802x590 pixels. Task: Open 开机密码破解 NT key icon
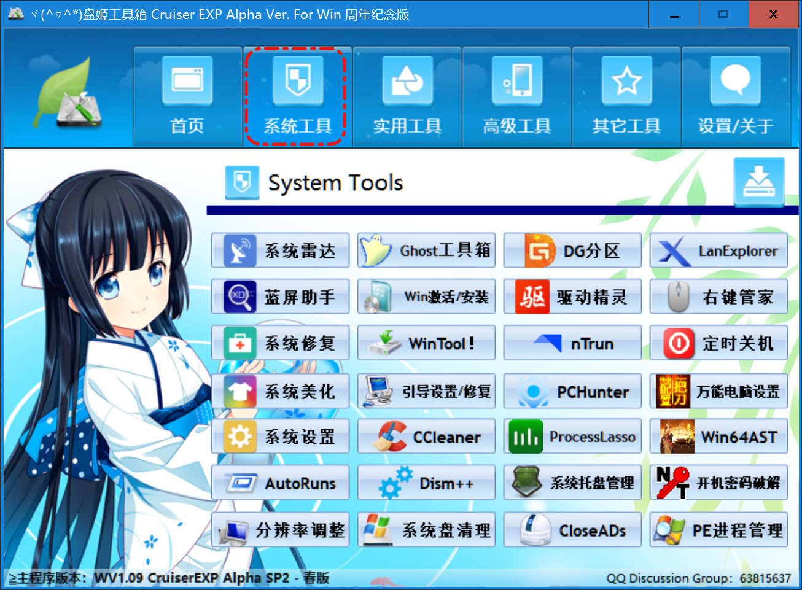point(672,483)
